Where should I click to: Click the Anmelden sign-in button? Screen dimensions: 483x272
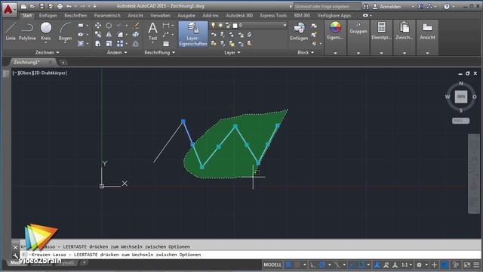390,7
